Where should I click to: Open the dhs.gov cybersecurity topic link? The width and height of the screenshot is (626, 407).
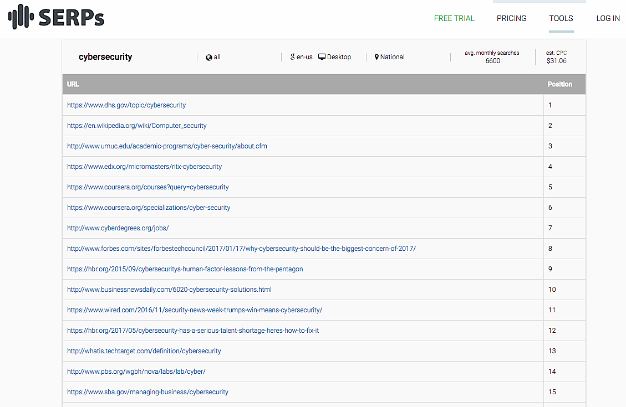click(x=126, y=105)
